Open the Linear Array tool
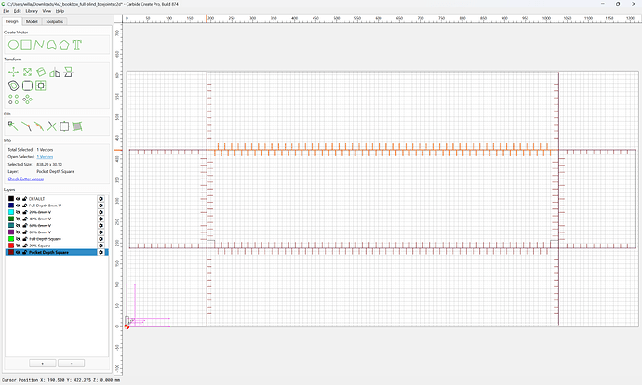 tap(14, 100)
